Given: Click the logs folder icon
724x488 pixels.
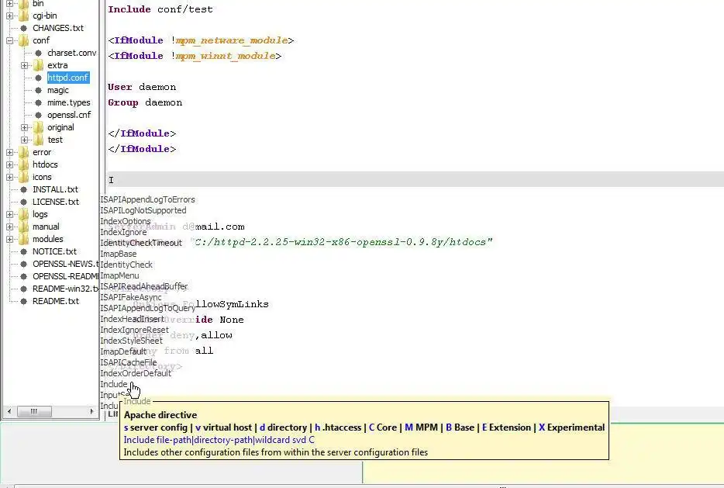Looking at the screenshot, I should click(x=23, y=214).
